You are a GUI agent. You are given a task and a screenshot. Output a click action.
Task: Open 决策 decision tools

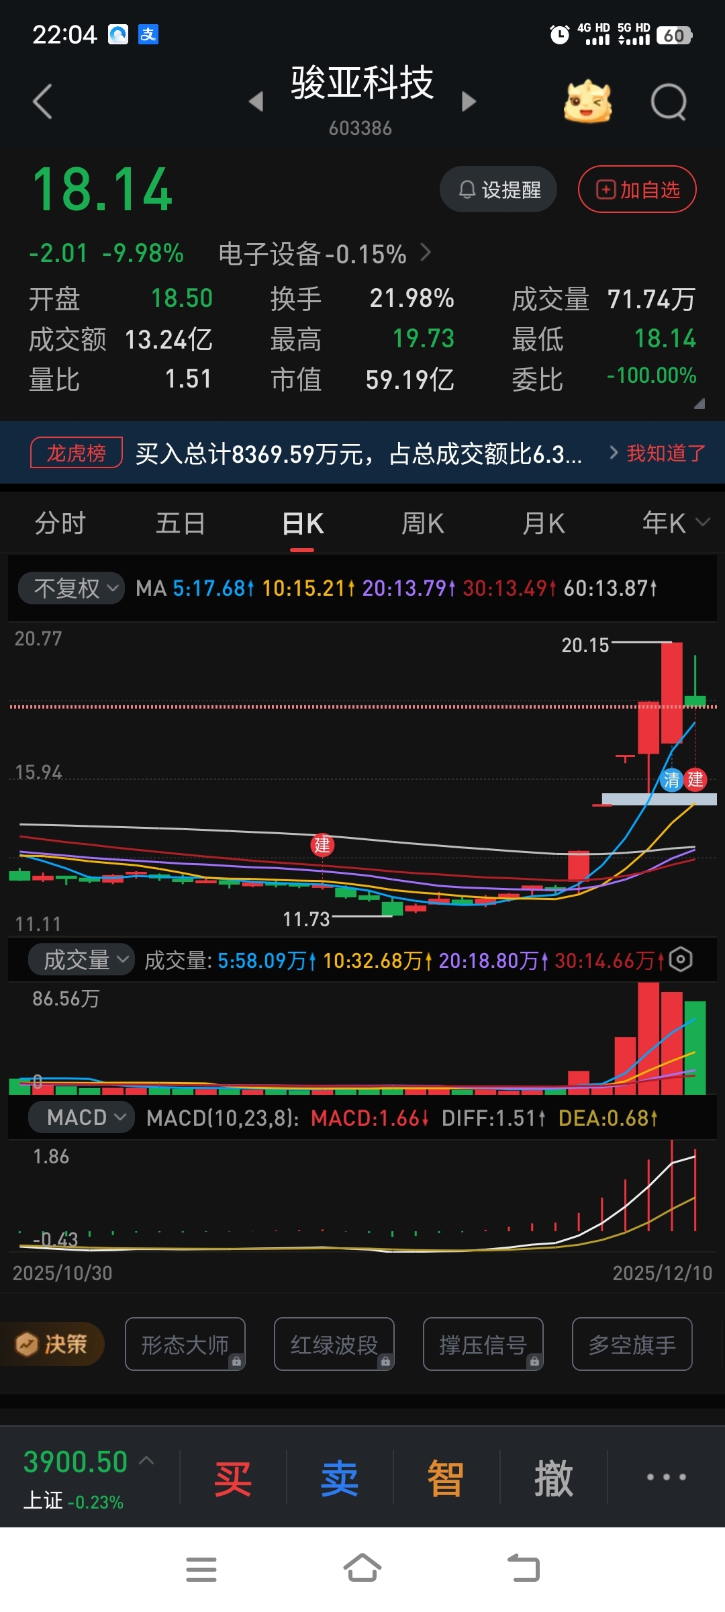[52, 1344]
